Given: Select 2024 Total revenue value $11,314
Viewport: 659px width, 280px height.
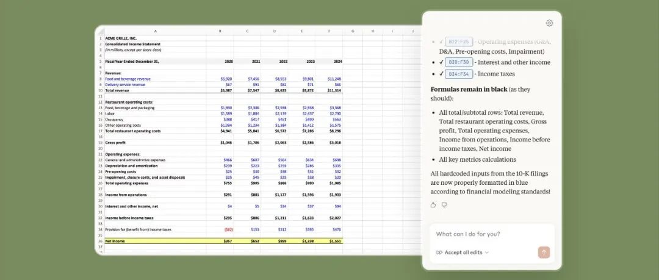Looking at the screenshot, I should click(x=329, y=90).
